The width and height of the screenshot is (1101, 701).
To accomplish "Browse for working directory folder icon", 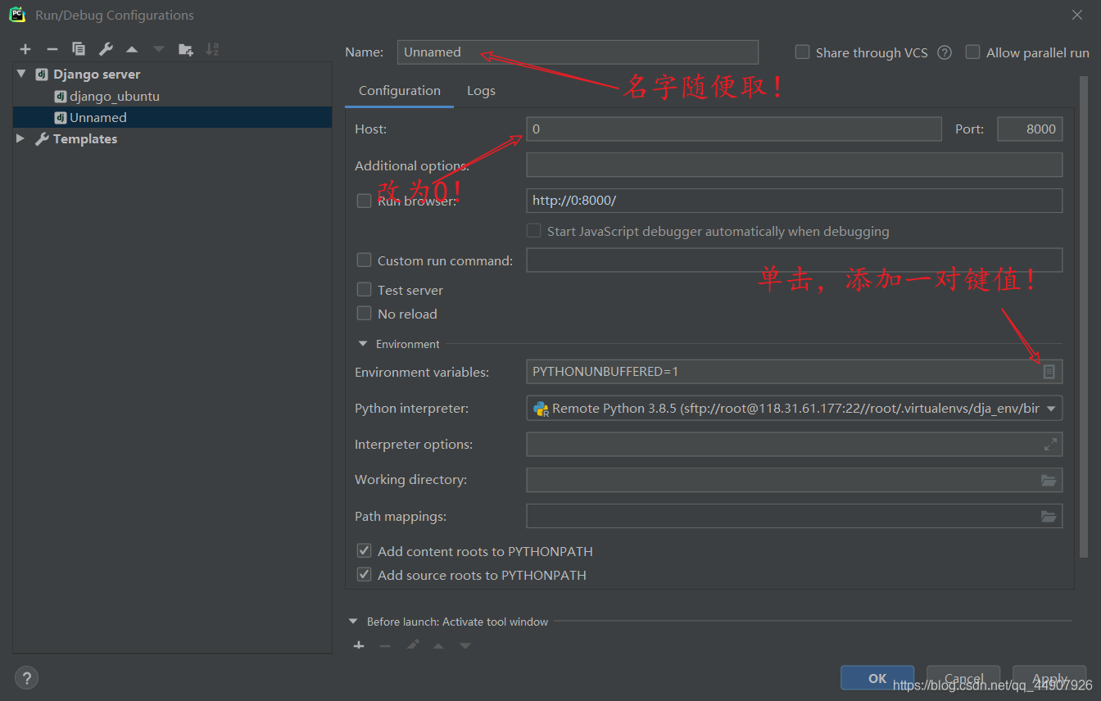I will point(1049,480).
